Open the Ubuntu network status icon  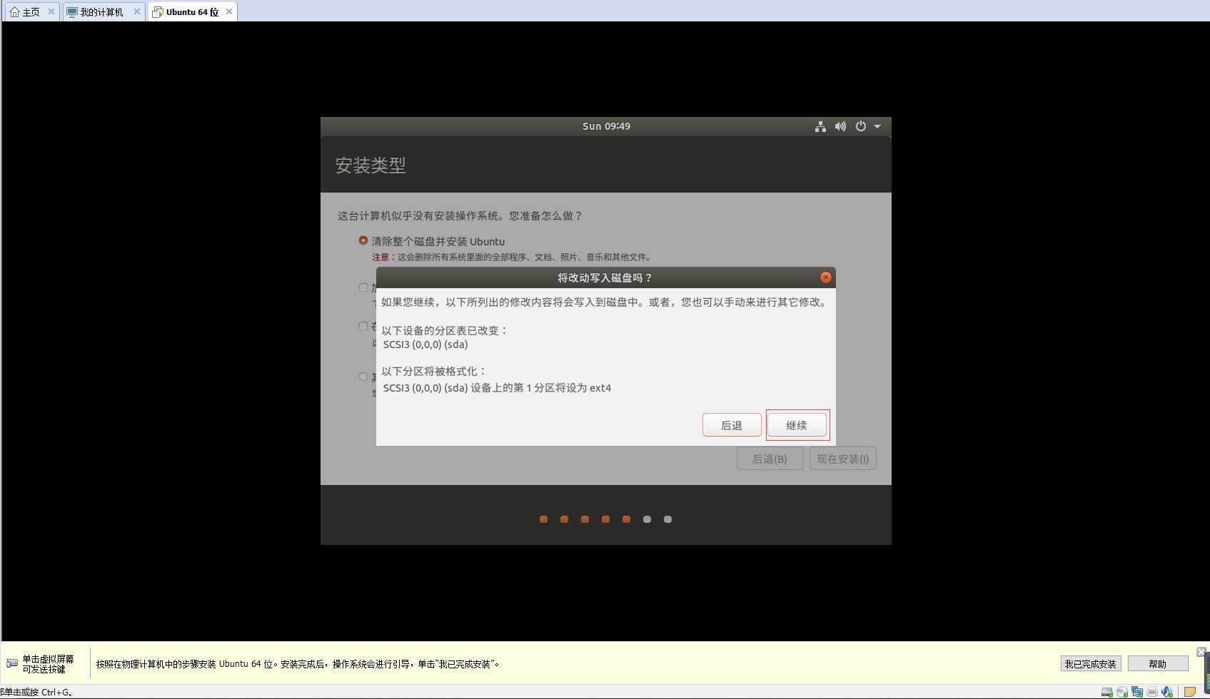(820, 126)
